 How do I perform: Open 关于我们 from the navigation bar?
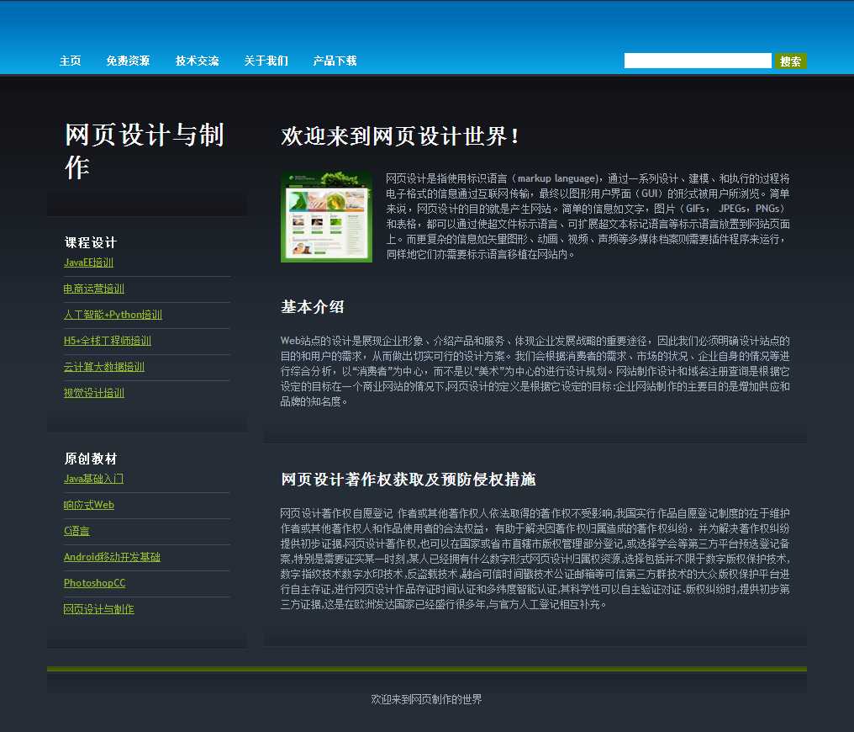point(266,61)
